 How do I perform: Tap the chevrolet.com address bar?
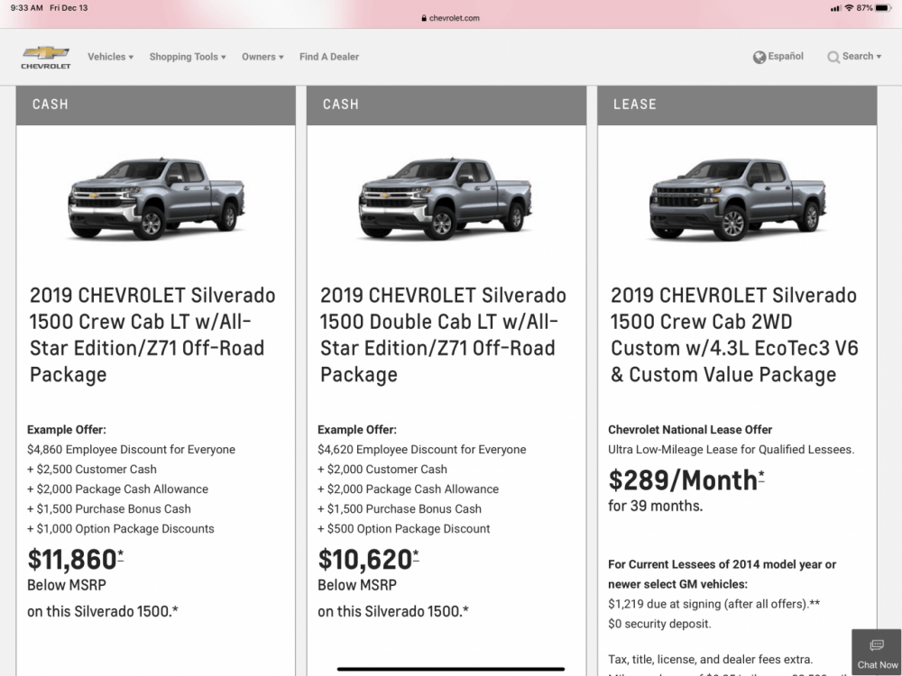click(x=451, y=18)
